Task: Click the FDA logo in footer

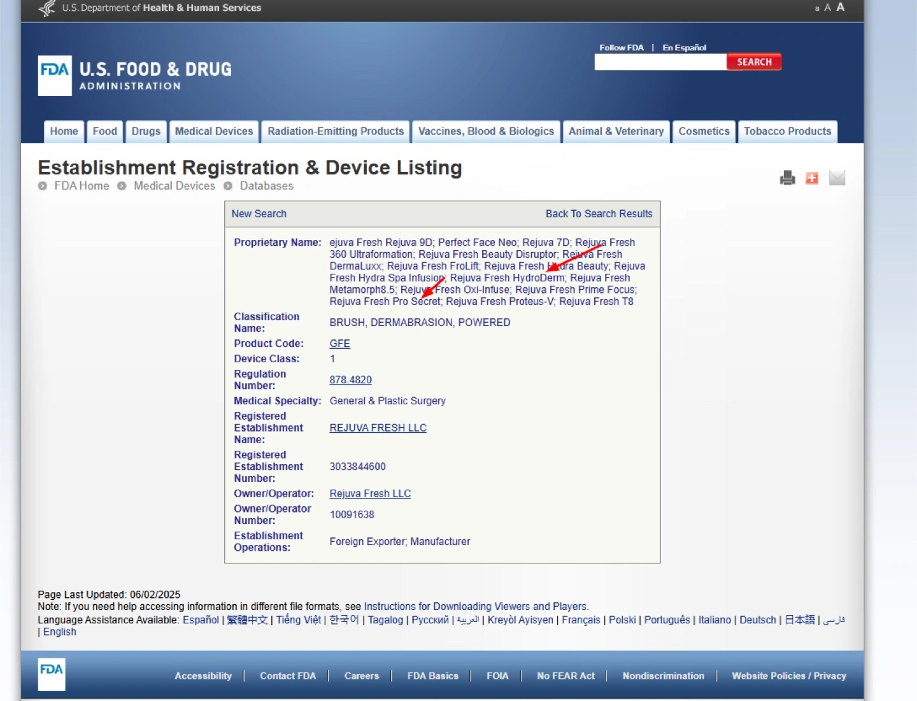Action: click(x=52, y=674)
